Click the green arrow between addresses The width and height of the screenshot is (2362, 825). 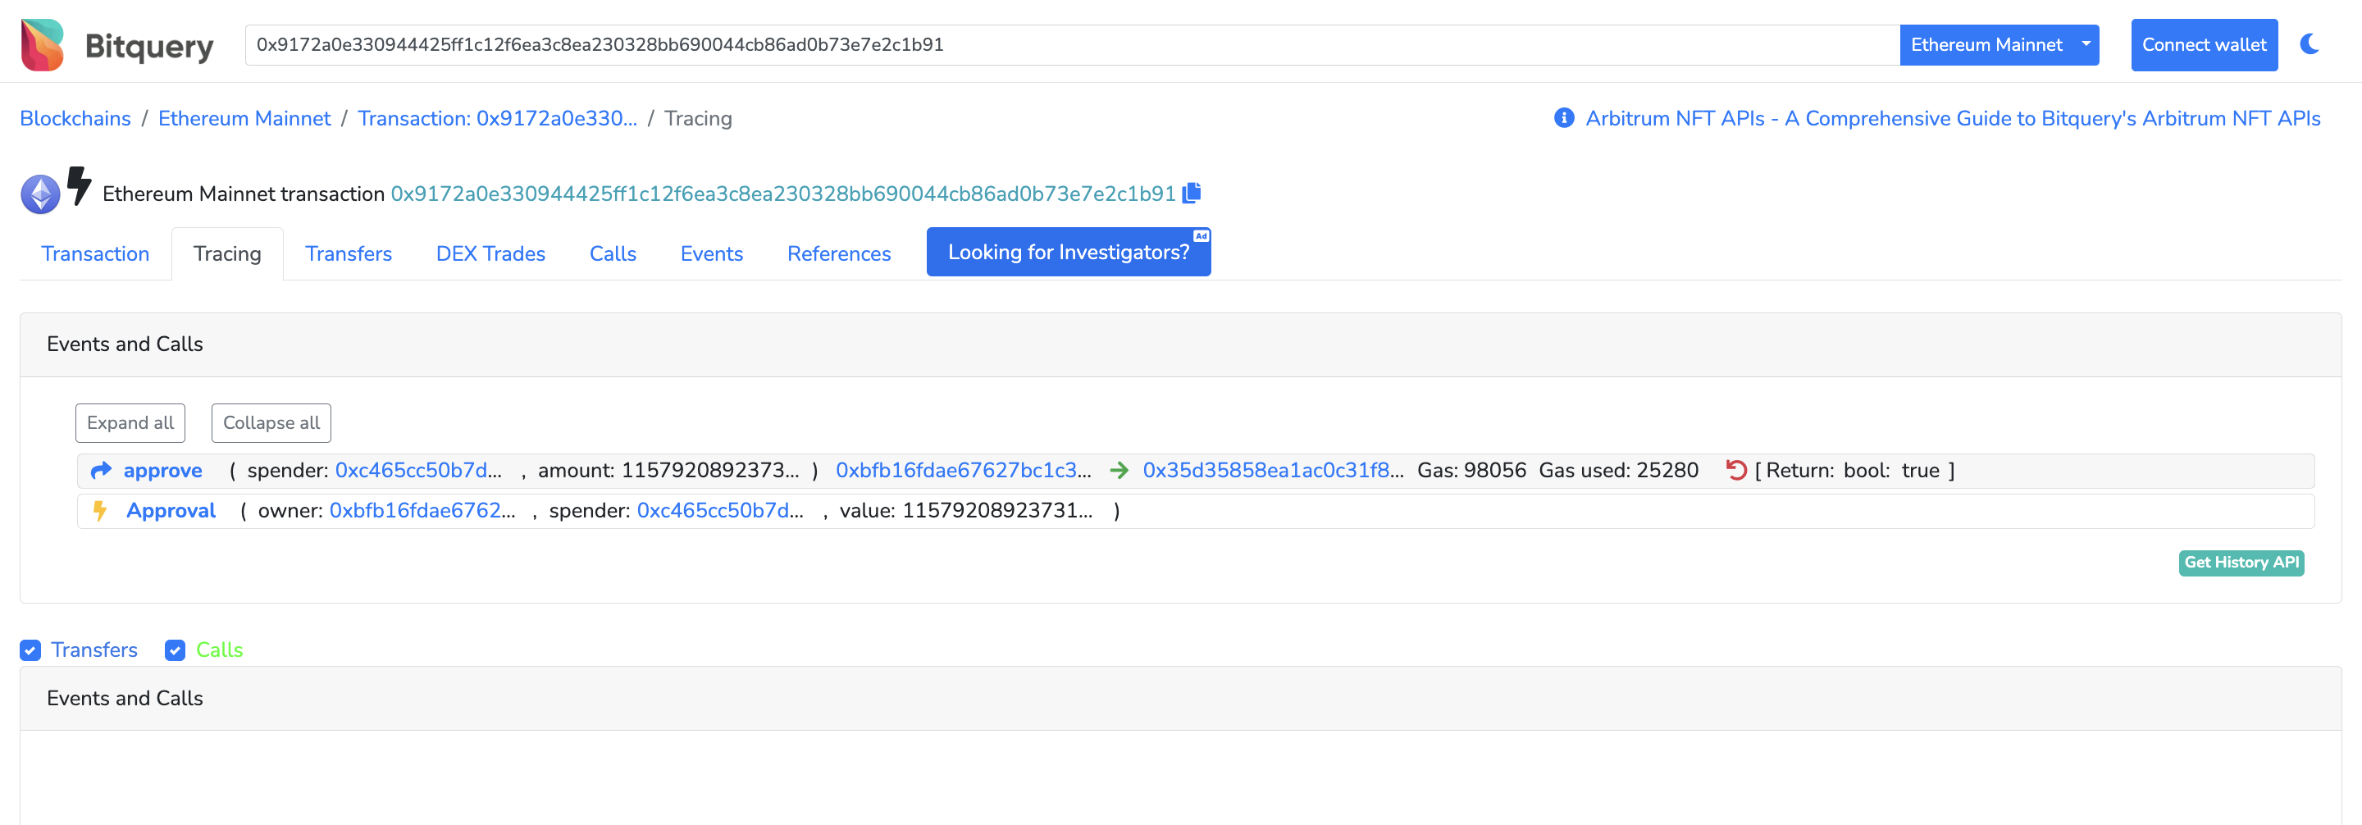tap(1119, 470)
